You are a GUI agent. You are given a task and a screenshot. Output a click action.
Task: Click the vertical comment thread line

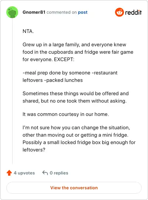[x=12, y=91]
